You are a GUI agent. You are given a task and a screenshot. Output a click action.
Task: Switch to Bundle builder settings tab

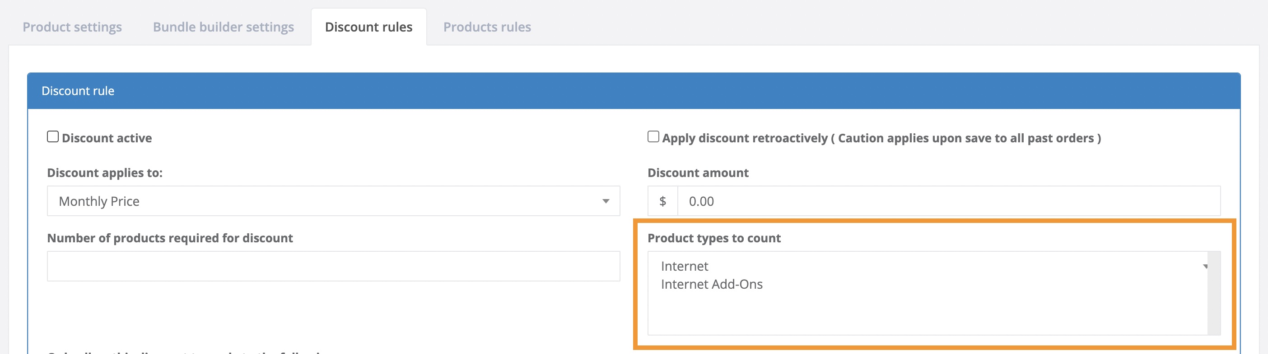point(223,27)
